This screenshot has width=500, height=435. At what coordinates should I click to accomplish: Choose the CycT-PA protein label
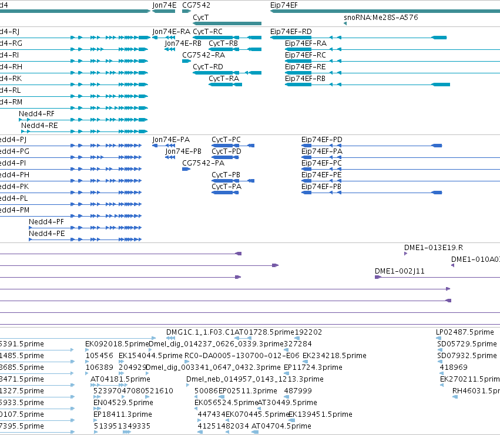pos(226,187)
